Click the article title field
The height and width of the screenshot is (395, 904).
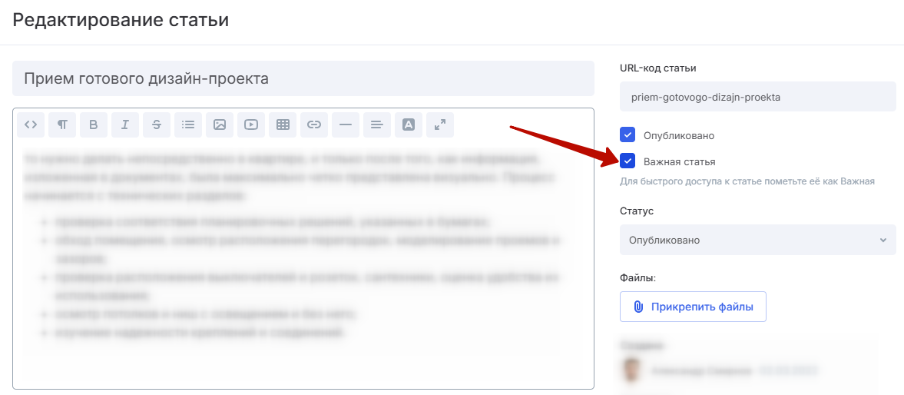(x=303, y=78)
